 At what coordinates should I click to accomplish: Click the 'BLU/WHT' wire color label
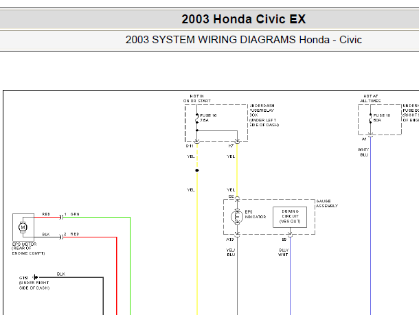[x=284, y=253]
